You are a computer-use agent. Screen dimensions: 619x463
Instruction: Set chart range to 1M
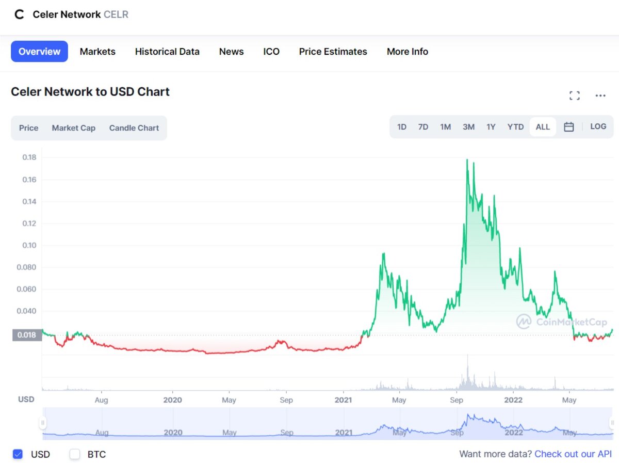point(446,127)
